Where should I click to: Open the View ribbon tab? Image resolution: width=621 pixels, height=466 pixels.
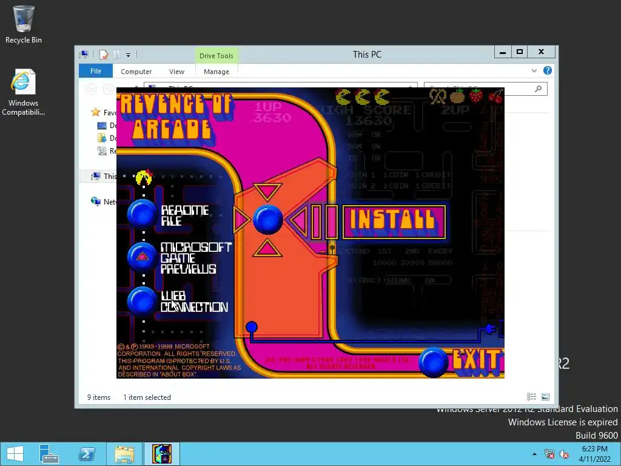coord(176,72)
